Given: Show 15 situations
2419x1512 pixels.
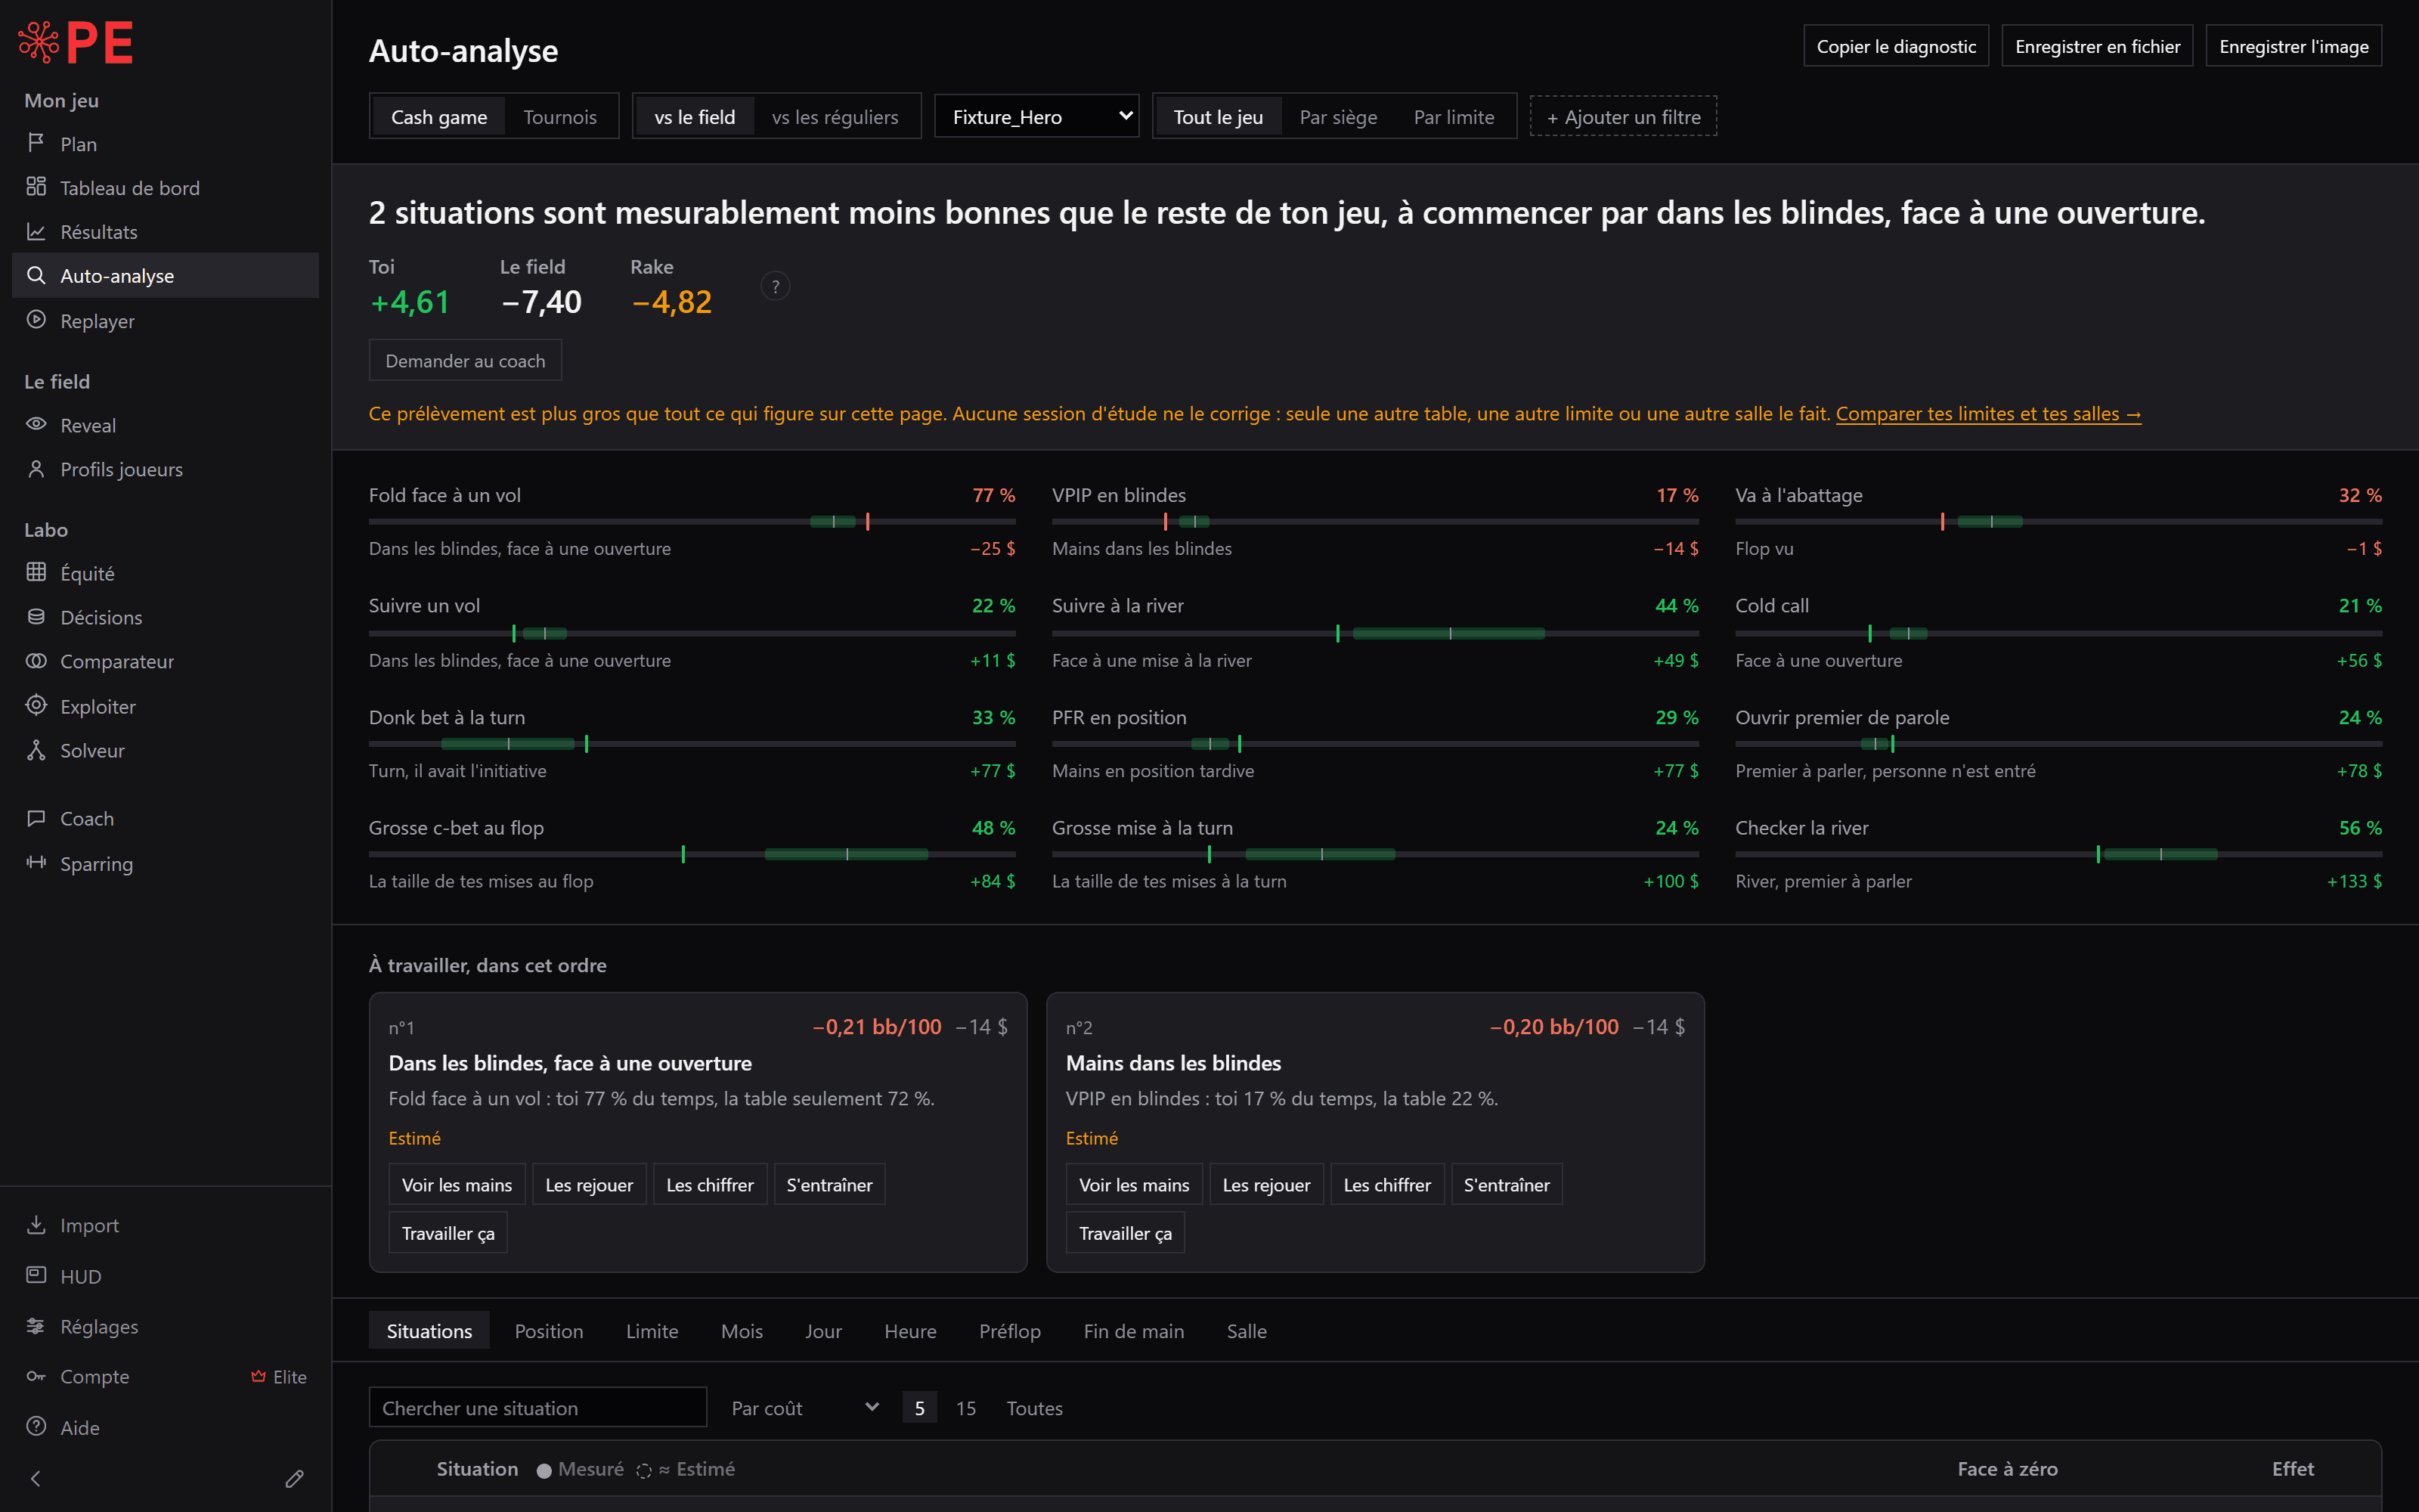Looking at the screenshot, I should (965, 1408).
